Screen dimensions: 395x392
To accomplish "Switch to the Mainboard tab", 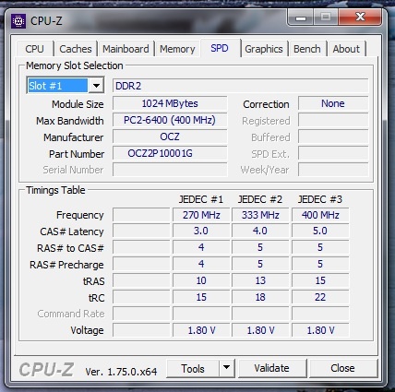I will point(126,49).
